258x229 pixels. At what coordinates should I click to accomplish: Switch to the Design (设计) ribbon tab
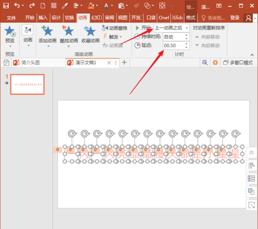coord(56,18)
